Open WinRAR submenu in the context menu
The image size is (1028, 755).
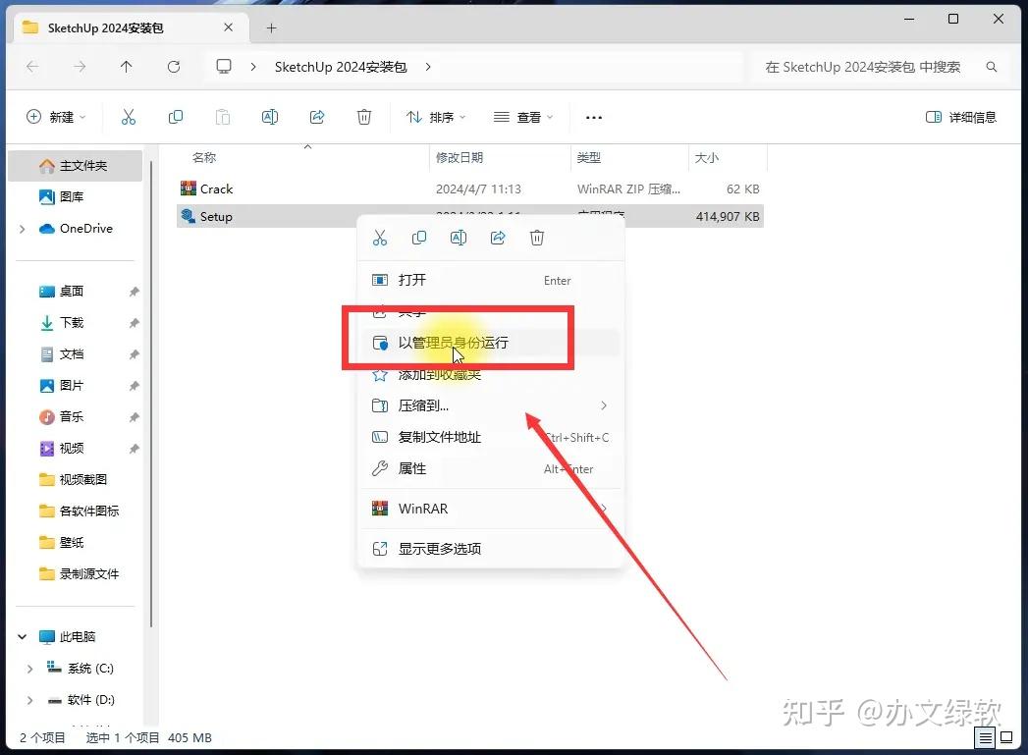[x=490, y=509]
